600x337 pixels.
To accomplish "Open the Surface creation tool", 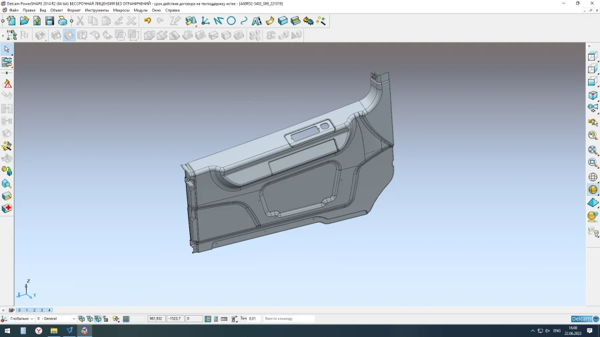I will pos(270,21).
